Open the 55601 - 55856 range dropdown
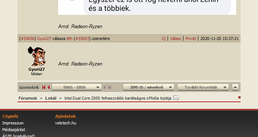This screenshot has height=137, width=258. click(77, 87)
